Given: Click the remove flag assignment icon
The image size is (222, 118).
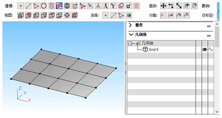Looking at the screenshot, I should pos(171,15).
